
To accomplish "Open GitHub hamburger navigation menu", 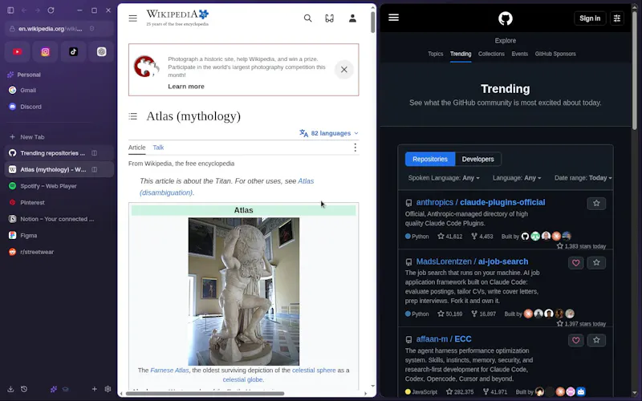I will pyautogui.click(x=393, y=17).
